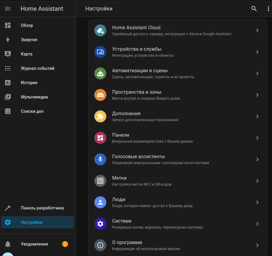Viewport: 272px width, 256px height.
Task: Click the yellow puzzle Дополнения icon
Action: [100, 116]
